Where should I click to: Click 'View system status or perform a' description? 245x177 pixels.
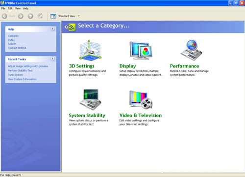[88, 120]
